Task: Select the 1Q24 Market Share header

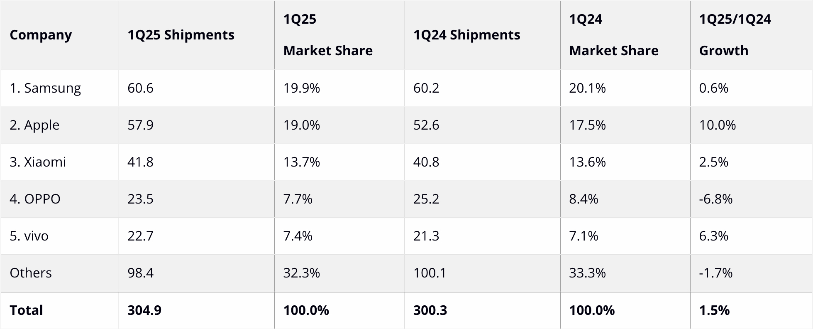Action: click(x=613, y=35)
